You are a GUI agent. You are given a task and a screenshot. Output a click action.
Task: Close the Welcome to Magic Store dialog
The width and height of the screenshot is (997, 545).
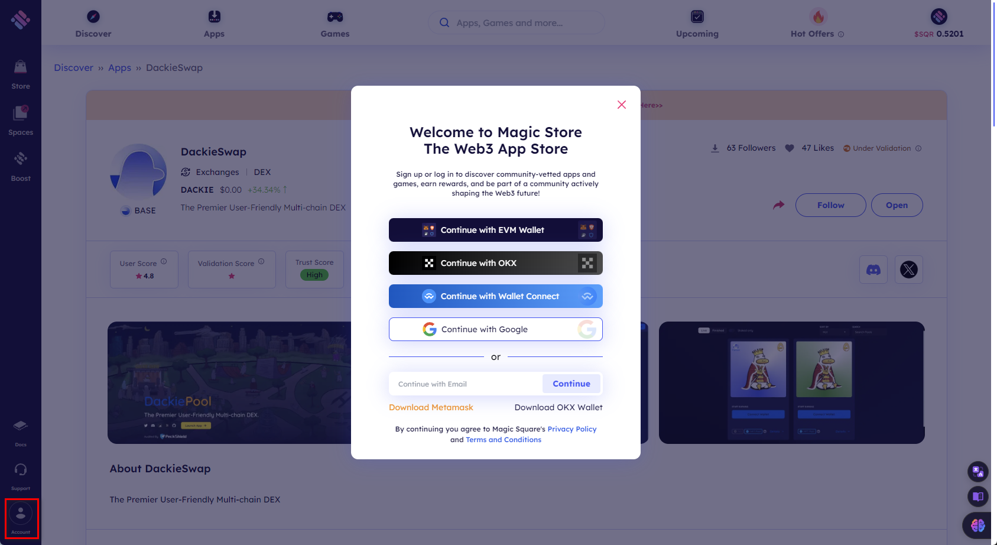coord(622,105)
